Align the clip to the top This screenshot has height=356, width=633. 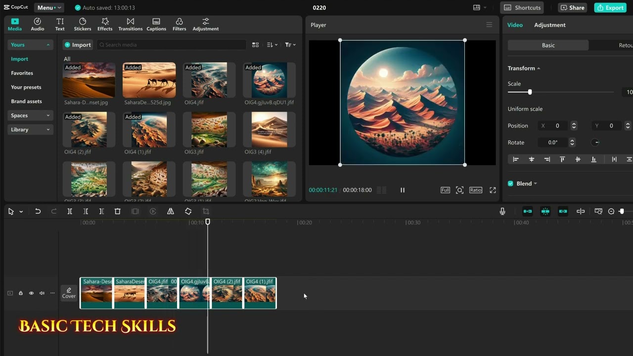point(562,159)
